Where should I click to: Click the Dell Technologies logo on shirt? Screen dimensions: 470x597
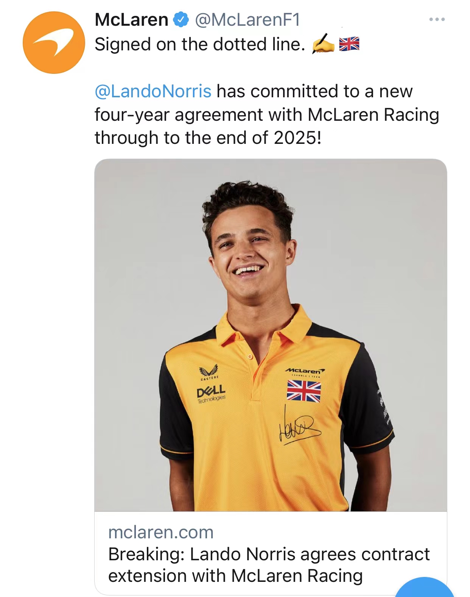211,394
